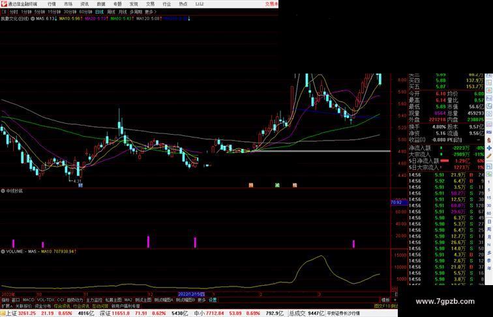Click the 模板 button
This screenshot has width=493, height=317.
pos(385,300)
